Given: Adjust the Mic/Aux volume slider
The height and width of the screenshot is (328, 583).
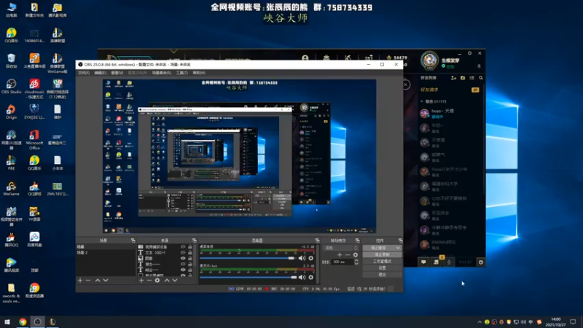Looking at the screenshot, I should 248,277.
